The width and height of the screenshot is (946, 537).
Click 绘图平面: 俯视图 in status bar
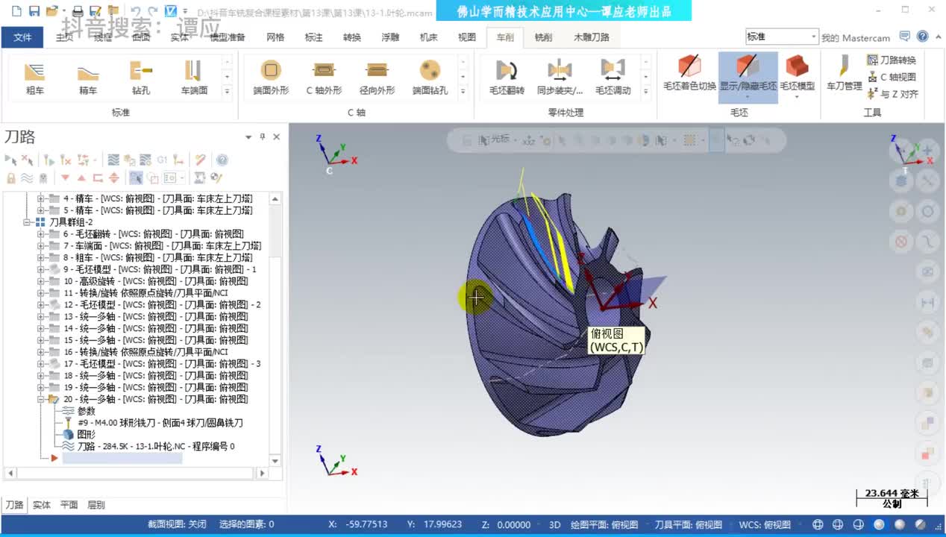(x=604, y=524)
